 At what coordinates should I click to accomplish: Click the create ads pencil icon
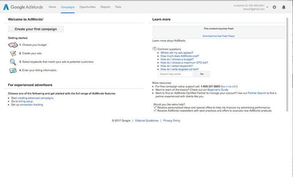pyautogui.click(x=13, y=53)
